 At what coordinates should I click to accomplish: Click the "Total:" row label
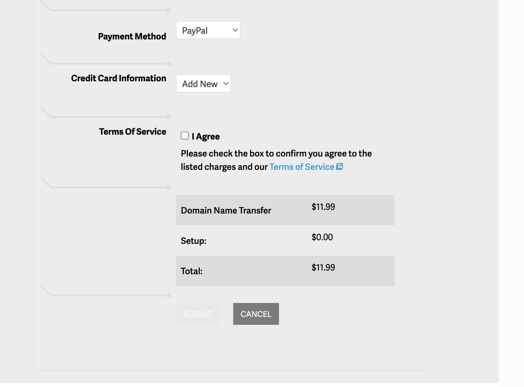(192, 271)
